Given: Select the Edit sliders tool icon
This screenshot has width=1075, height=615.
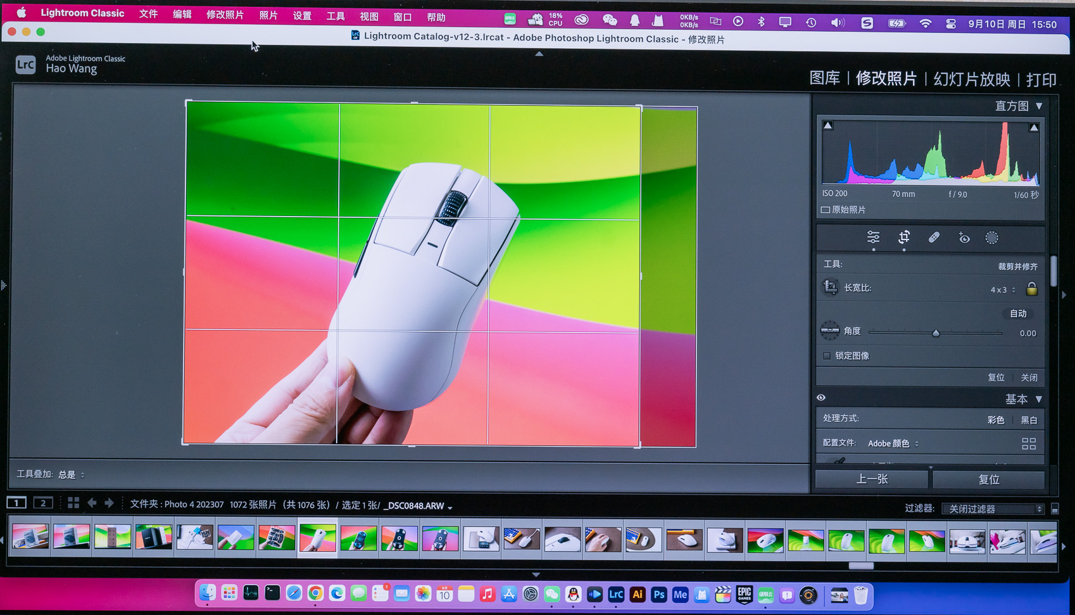Looking at the screenshot, I should click(x=873, y=238).
